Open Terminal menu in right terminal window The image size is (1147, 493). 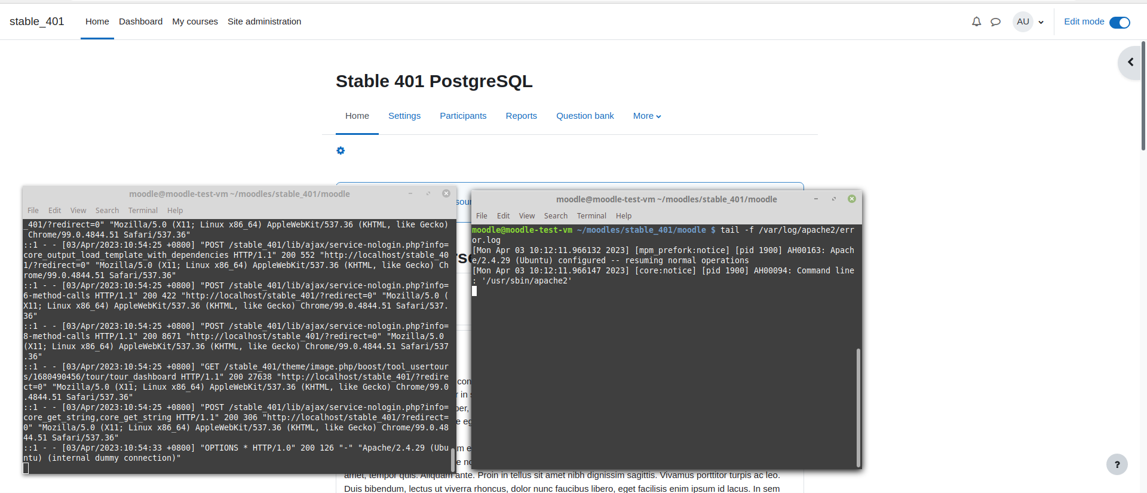pyautogui.click(x=591, y=216)
